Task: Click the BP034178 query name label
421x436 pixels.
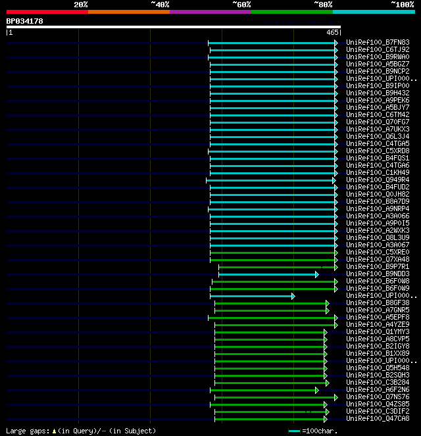Action: tap(25, 21)
